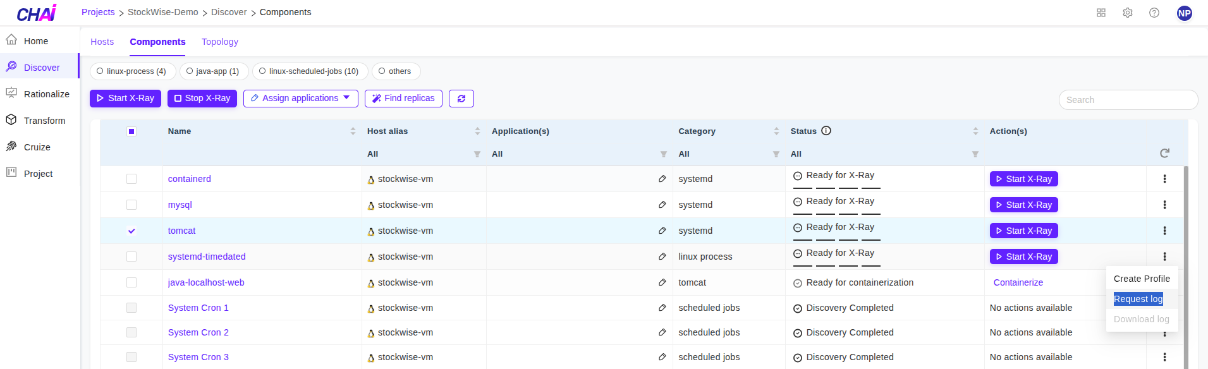This screenshot has height=369, width=1208.
Task: Edit applications pencil for containerd row
Action: 662,179
